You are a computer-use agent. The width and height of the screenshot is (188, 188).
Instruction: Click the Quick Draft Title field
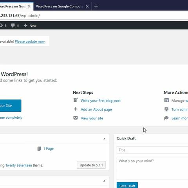click(152, 150)
